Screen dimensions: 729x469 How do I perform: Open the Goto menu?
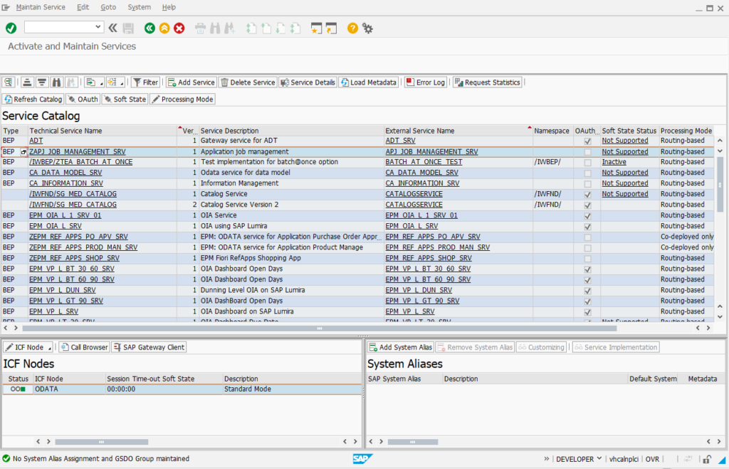108,7
